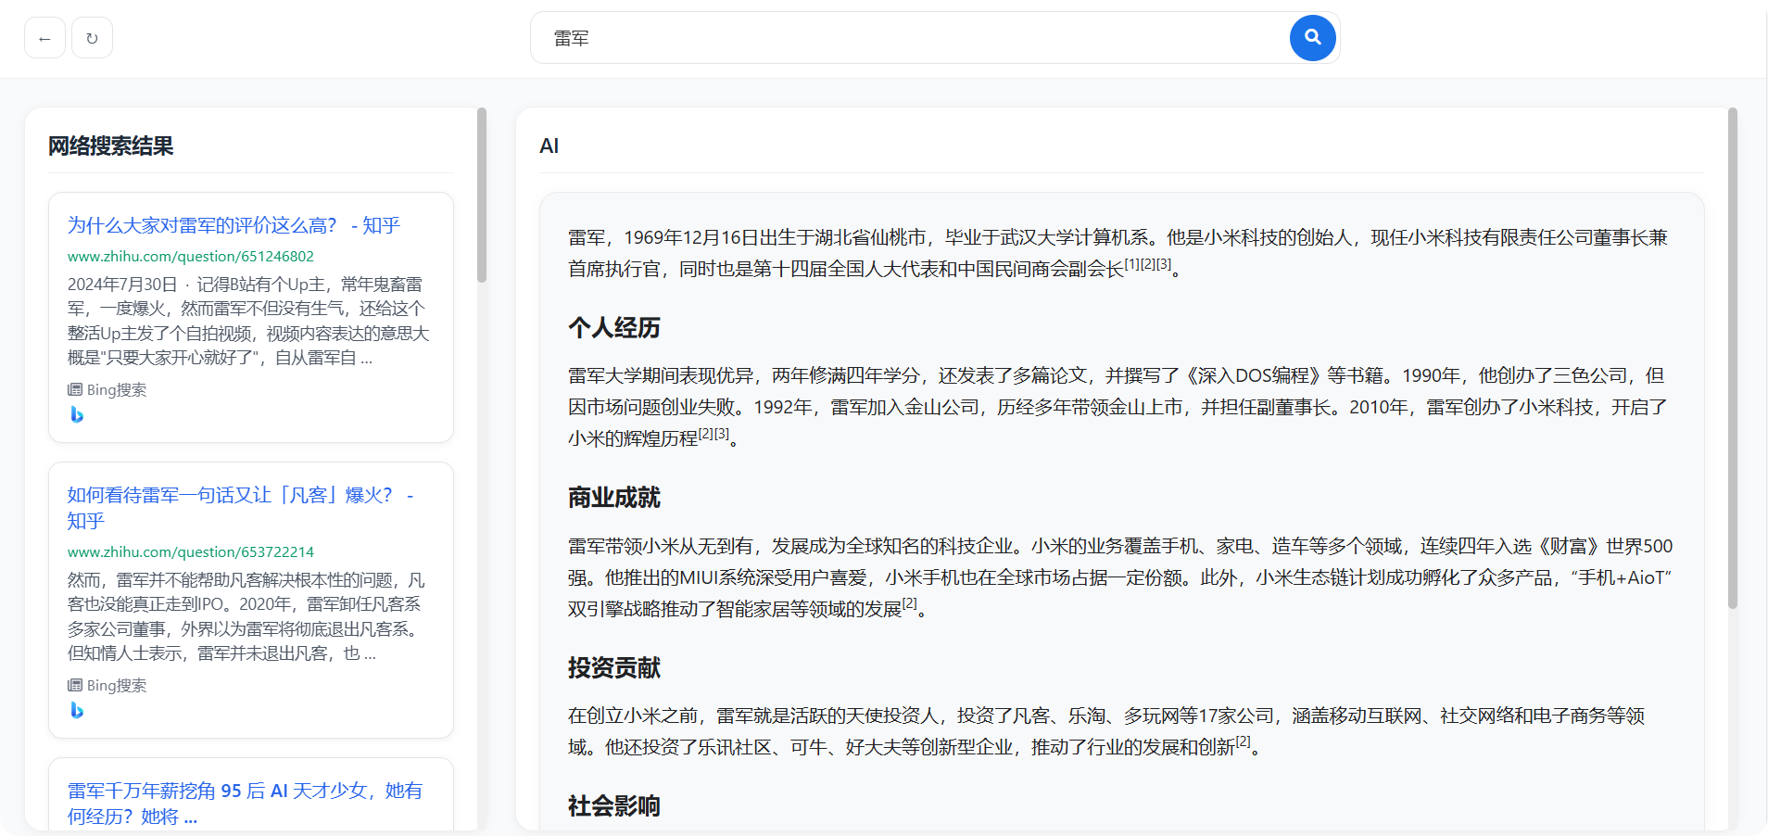Click the left results panel scrollbar
Viewport: 1768px width, 836px height.
(482, 196)
